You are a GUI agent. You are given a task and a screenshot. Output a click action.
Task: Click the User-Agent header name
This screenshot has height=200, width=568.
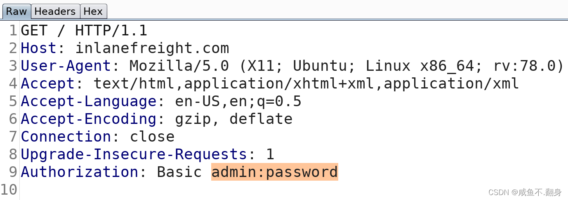pyautogui.click(x=66, y=66)
